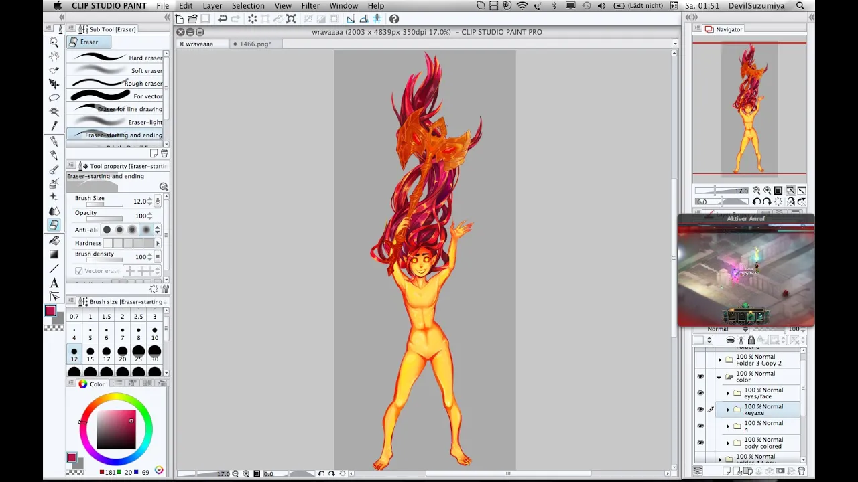This screenshot has height=482, width=858.
Task: Select the no anti-aliasing option
Action: (107, 230)
